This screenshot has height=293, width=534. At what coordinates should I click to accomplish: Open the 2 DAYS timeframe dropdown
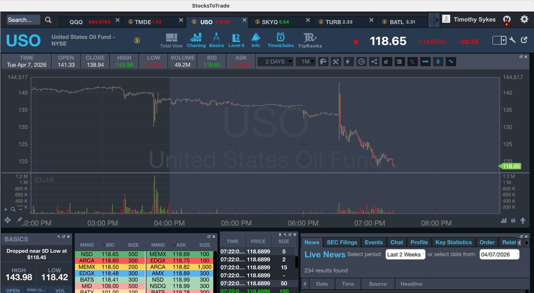275,61
